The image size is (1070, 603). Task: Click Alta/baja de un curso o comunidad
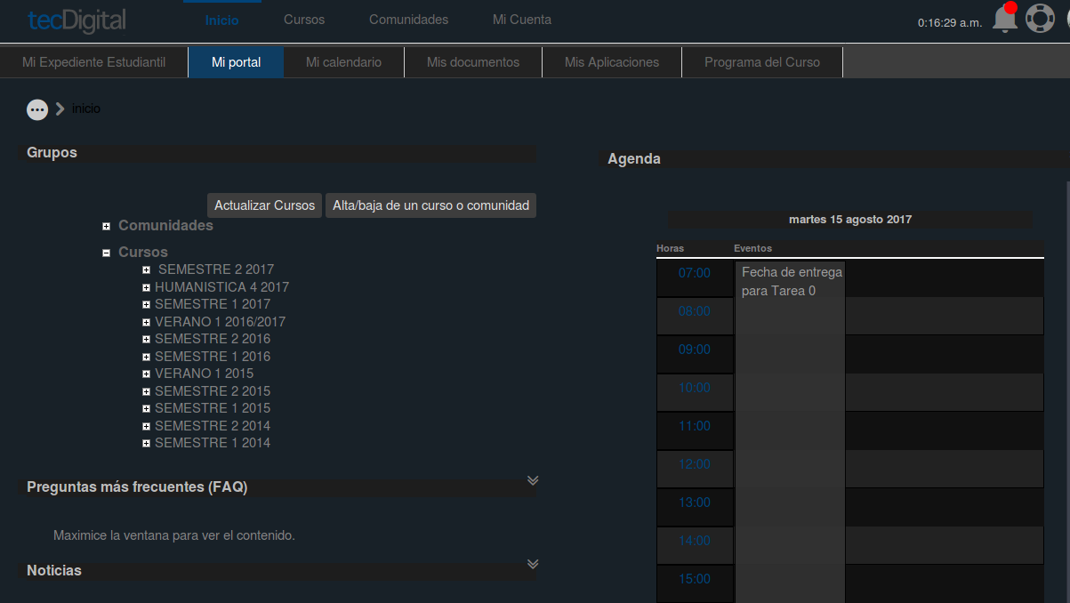coord(430,205)
